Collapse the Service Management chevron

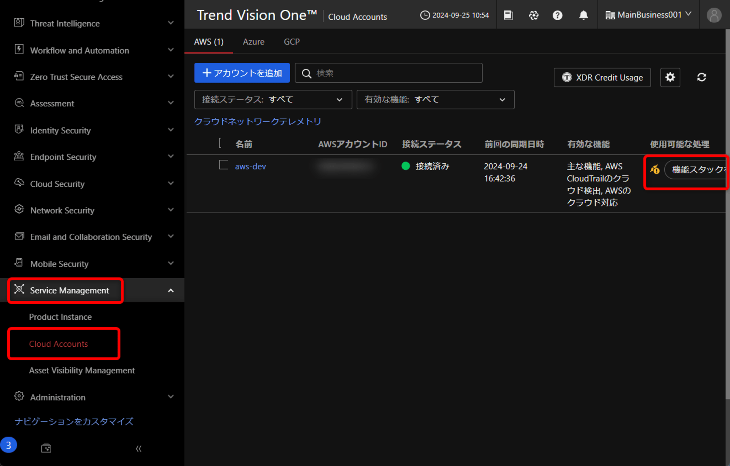coord(170,291)
